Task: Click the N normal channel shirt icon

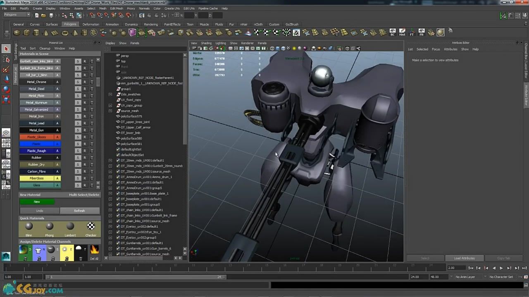Action: click(x=39, y=250)
